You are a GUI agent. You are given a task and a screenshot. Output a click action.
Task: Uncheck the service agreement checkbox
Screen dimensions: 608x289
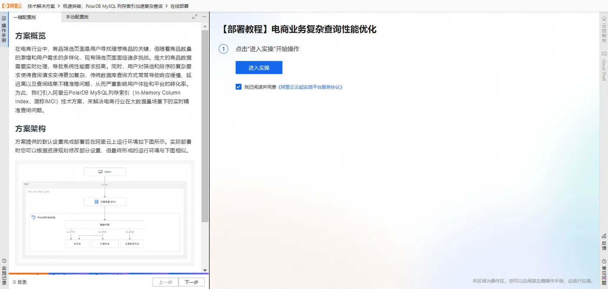click(238, 87)
